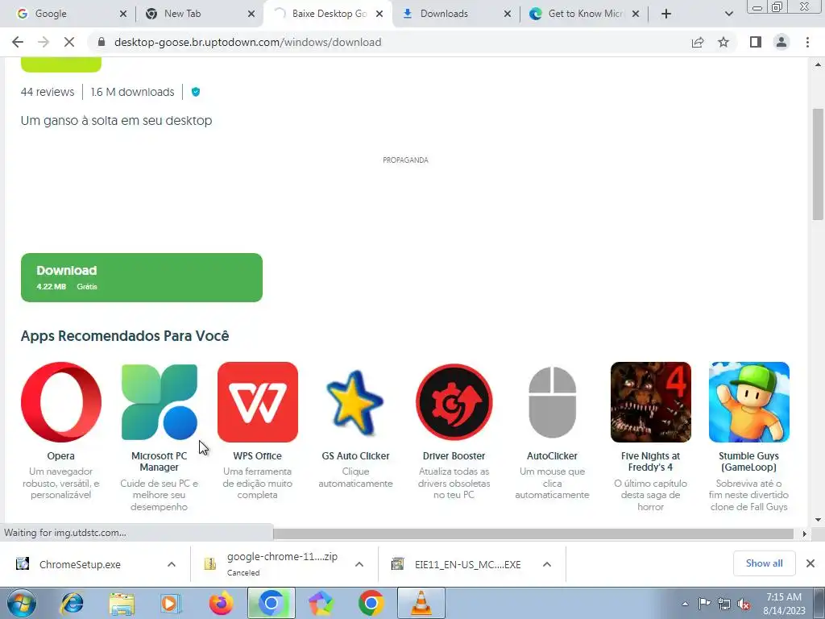Expand ChromeSetup.exe download options

[x=172, y=564]
